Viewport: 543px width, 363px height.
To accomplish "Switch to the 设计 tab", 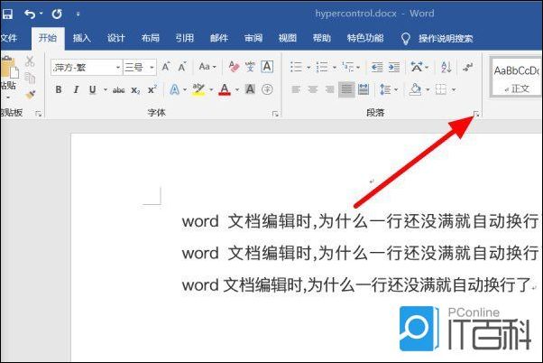I will pyautogui.click(x=115, y=38).
